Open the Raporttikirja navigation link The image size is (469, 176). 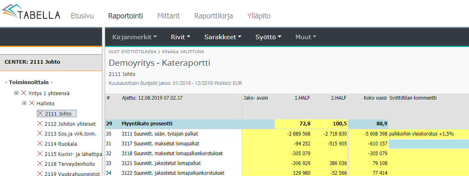click(214, 16)
